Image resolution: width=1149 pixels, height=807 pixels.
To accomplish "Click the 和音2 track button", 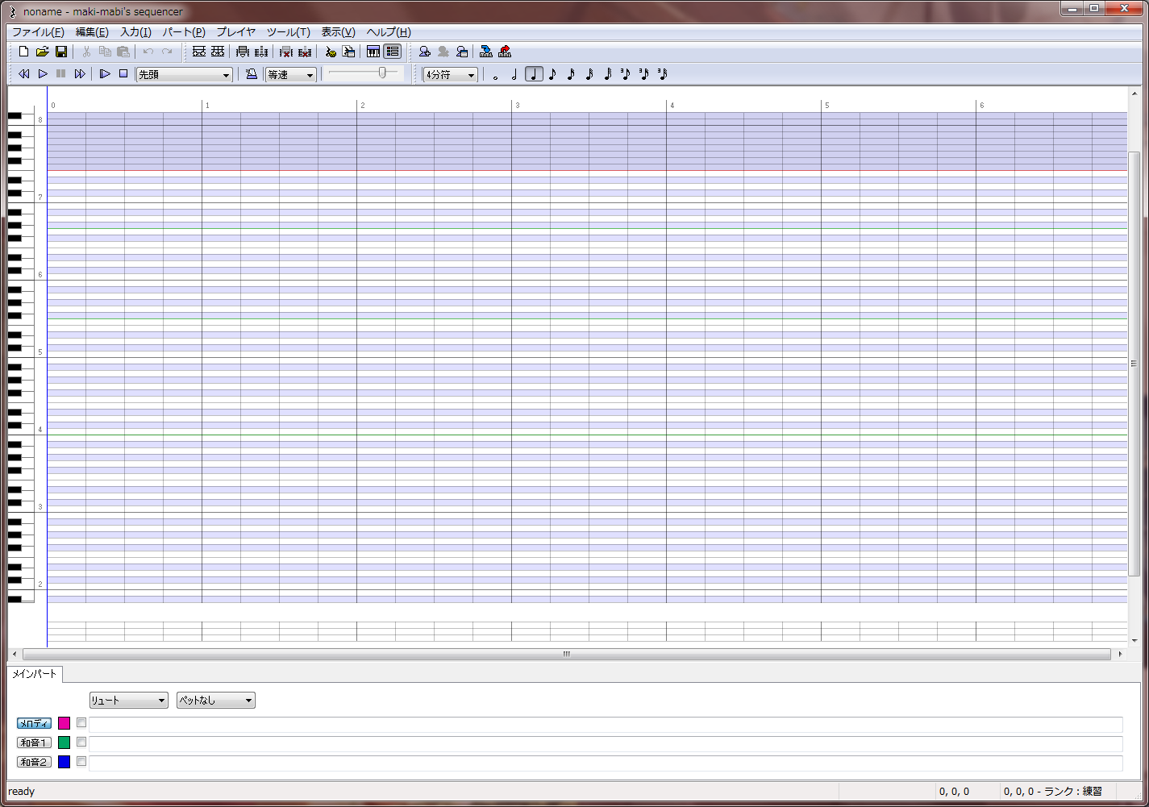I will pos(35,762).
